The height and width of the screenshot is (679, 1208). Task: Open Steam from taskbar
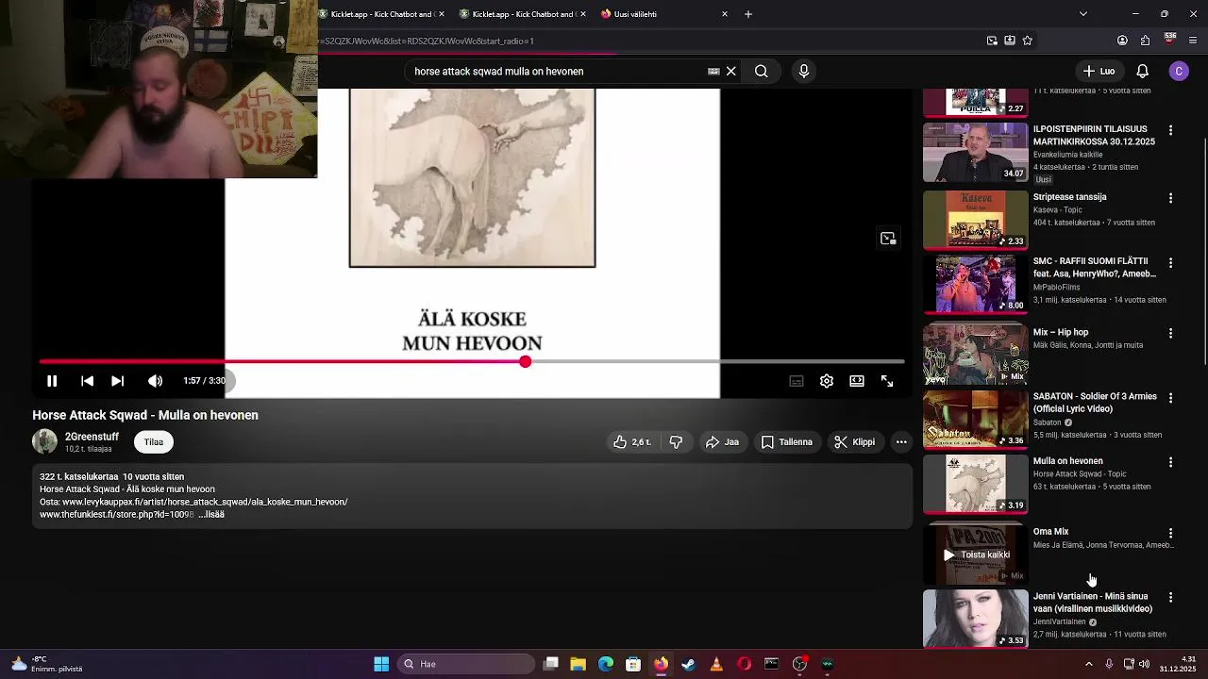[x=688, y=664]
